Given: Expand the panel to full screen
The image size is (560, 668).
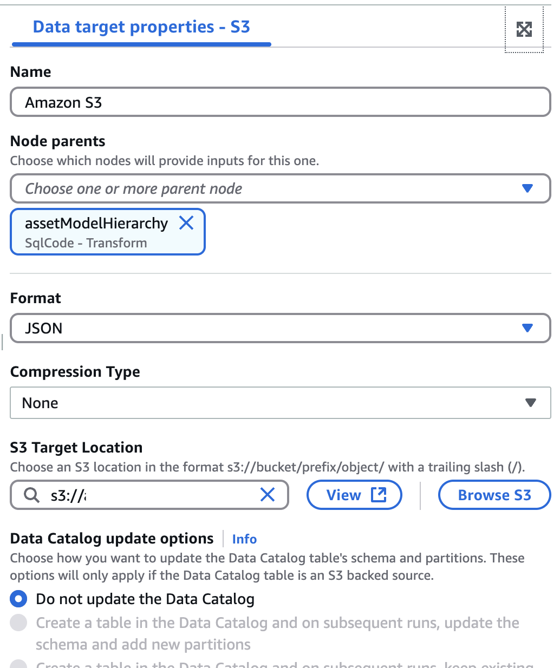Looking at the screenshot, I should click(x=523, y=30).
